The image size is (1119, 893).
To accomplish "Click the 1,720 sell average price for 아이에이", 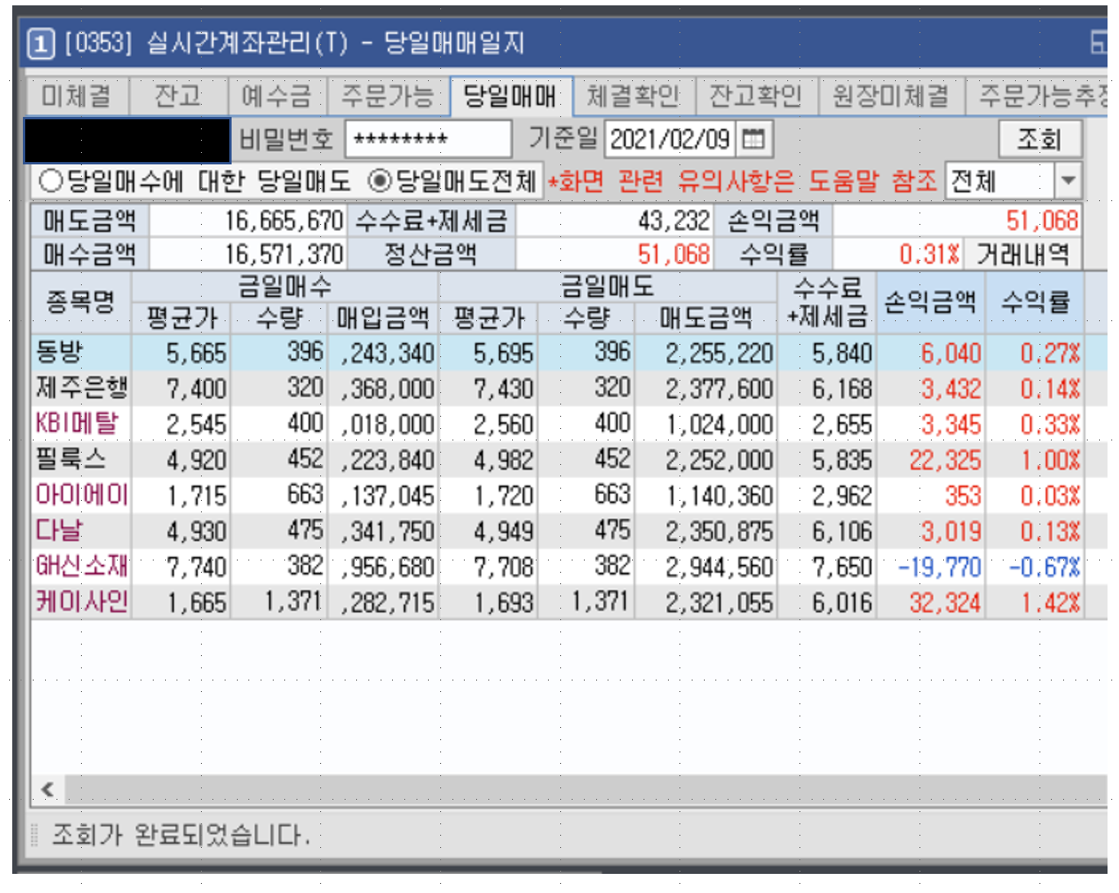I will pyautogui.click(x=503, y=496).
